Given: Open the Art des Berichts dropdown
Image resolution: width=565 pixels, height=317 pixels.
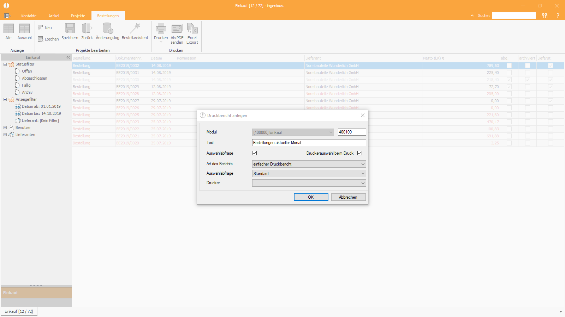Looking at the screenshot, I should pyautogui.click(x=309, y=164).
